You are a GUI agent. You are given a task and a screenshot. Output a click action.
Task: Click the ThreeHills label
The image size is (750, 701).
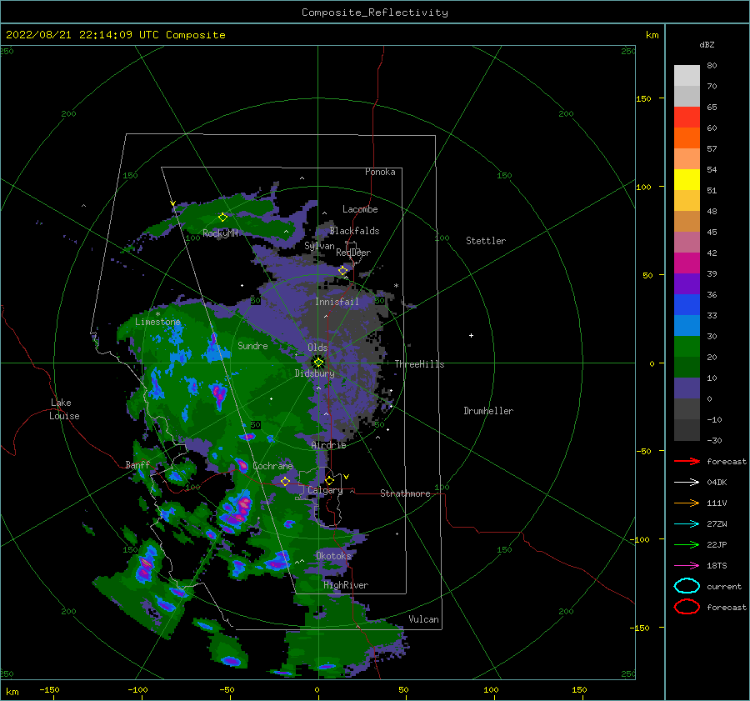point(419,364)
